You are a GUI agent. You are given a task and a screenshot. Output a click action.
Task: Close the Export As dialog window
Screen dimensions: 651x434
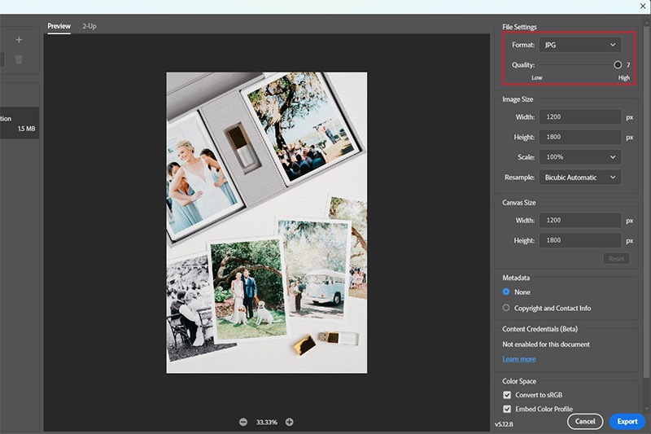[644, 7]
